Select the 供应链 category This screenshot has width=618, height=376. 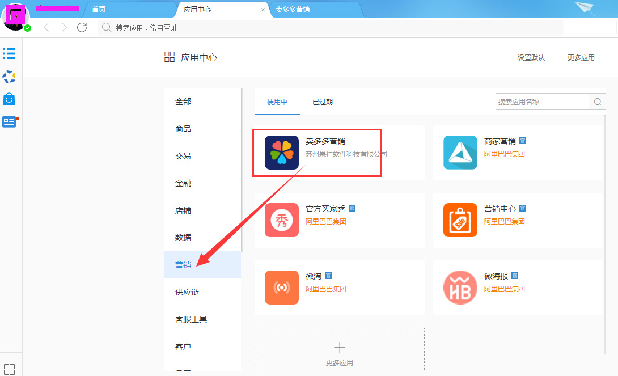coord(202,292)
